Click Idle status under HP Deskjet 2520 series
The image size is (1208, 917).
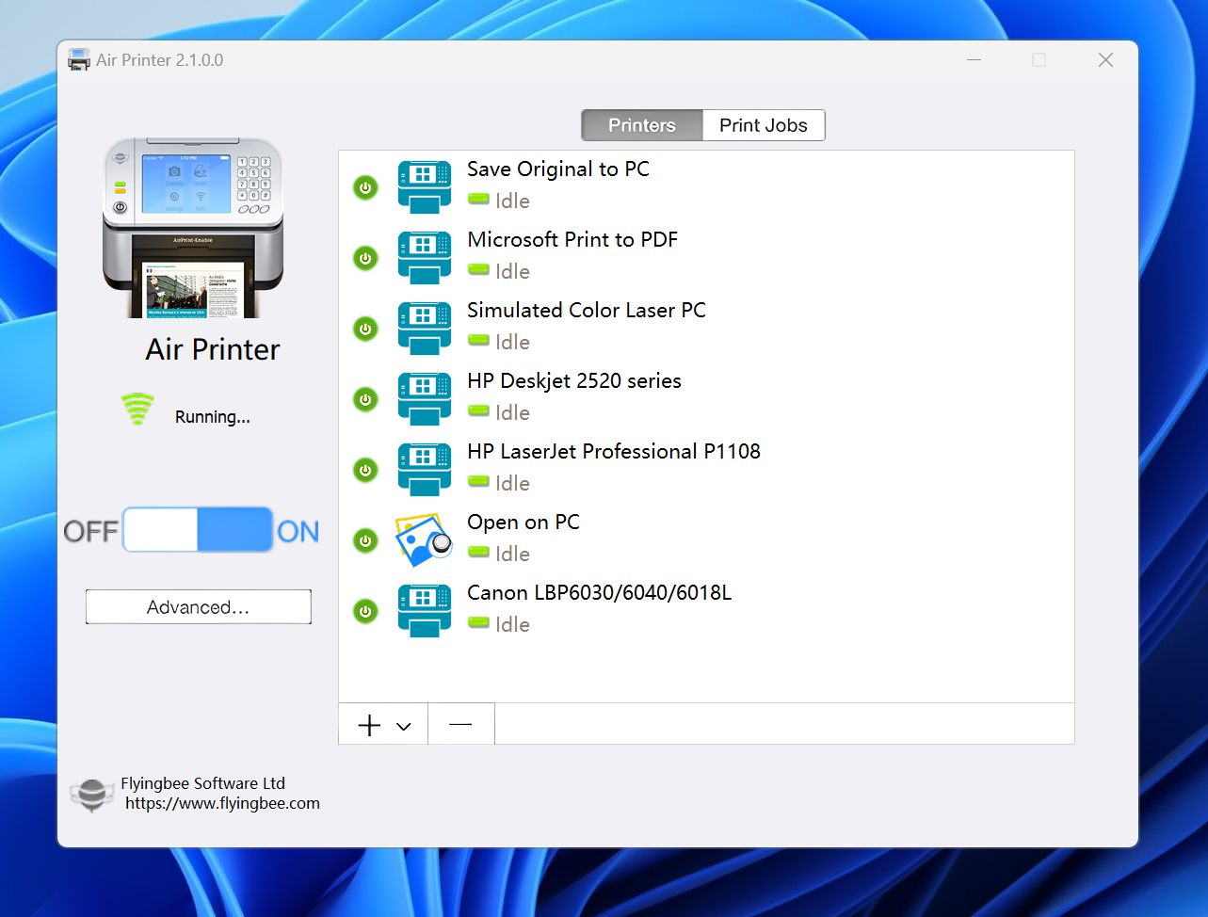(512, 412)
